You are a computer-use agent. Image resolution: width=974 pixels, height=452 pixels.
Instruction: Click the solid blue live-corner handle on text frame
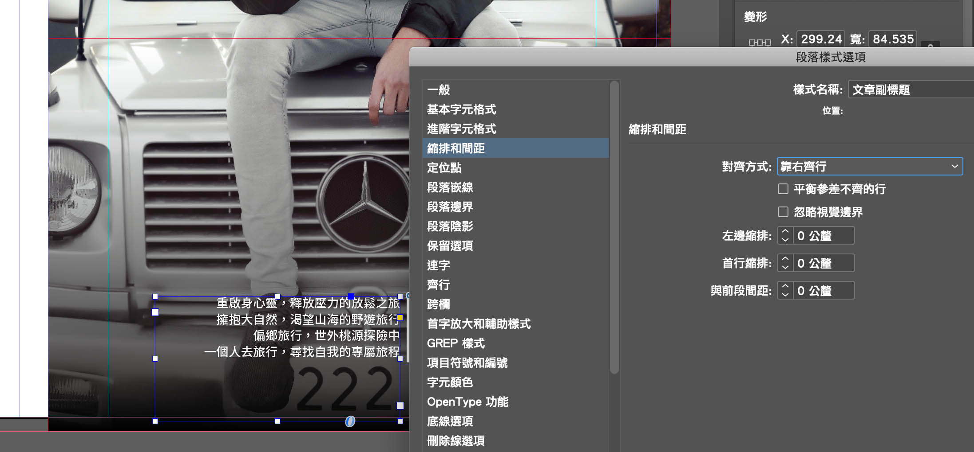point(351,296)
